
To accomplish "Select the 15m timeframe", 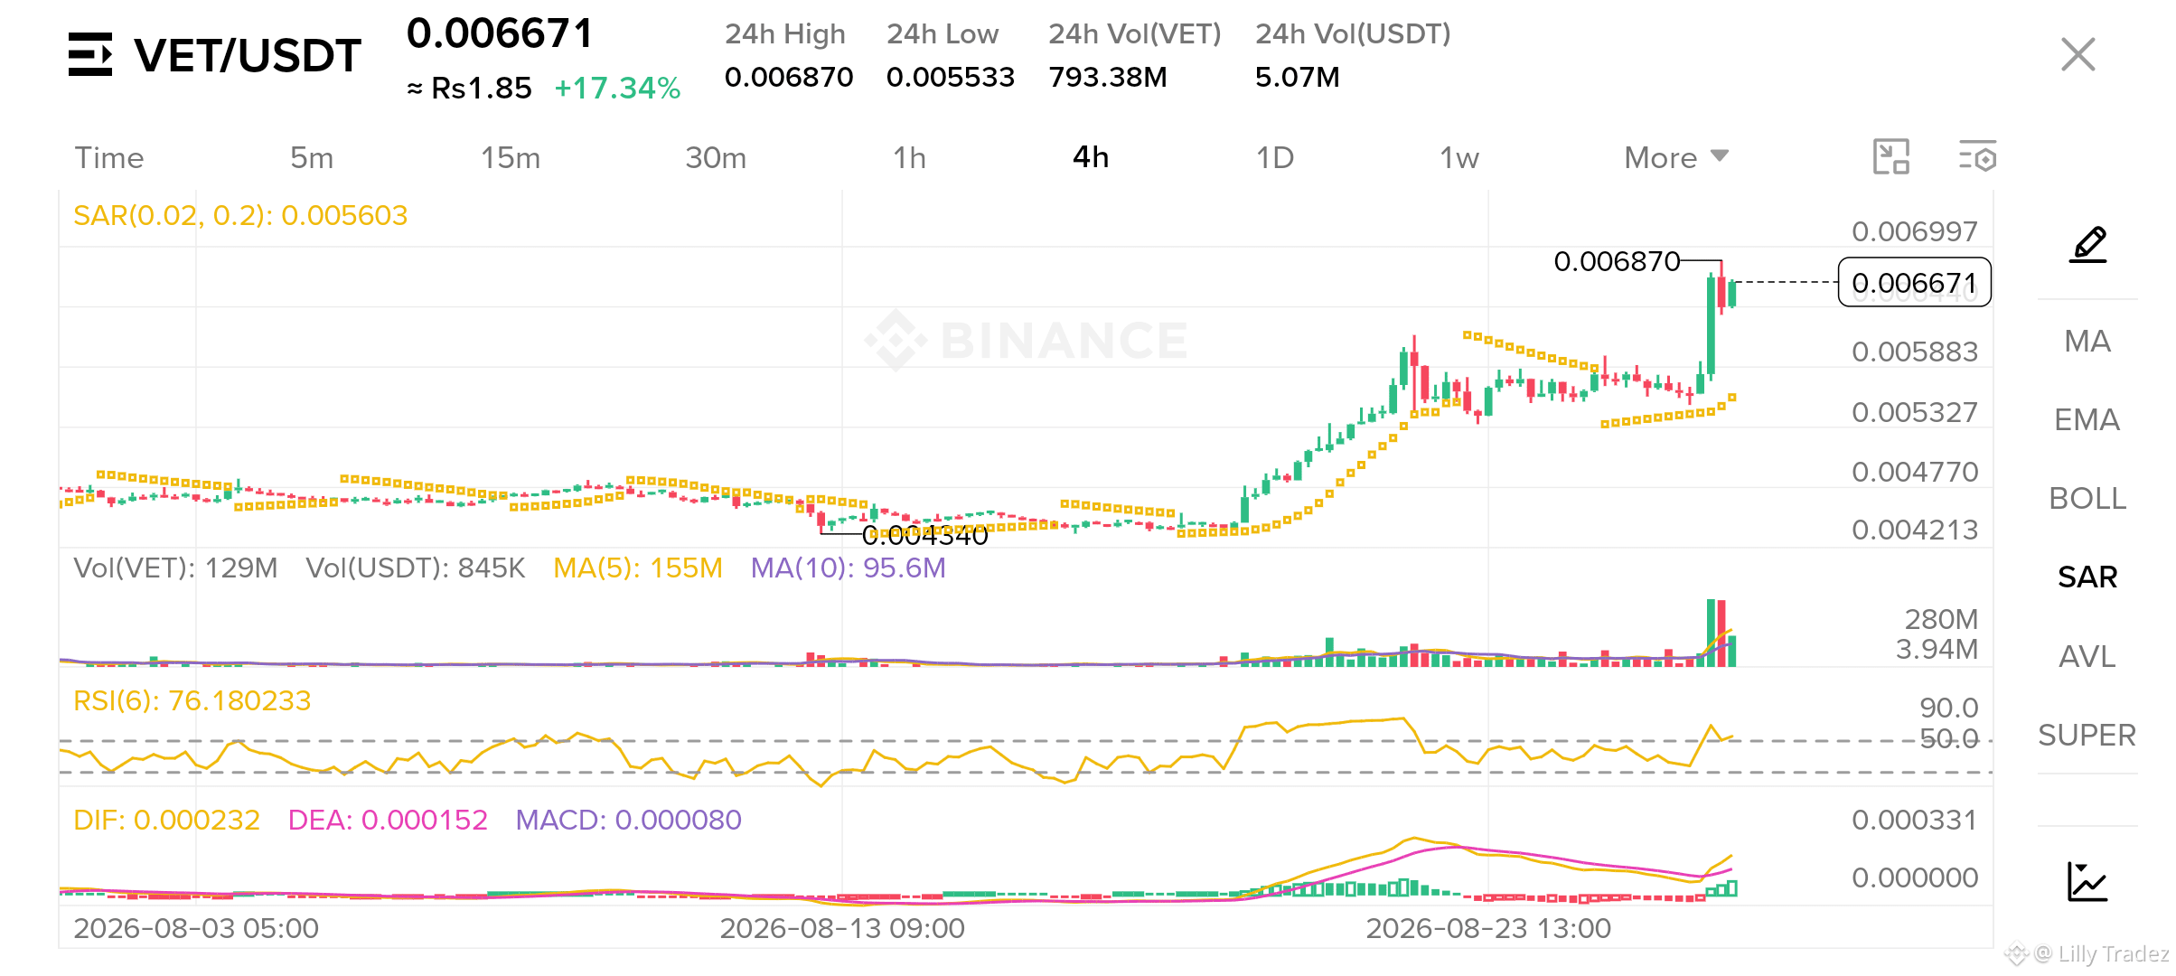I will tap(511, 157).
